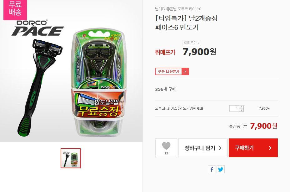Screen dimensions: 290x192
Task: Click the main Dorco Pace product image
Action: click(x=71, y=74)
